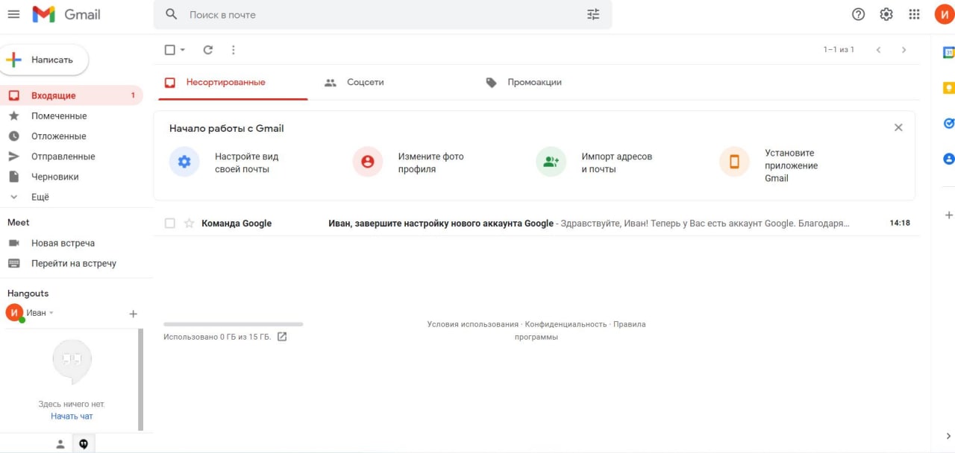Open the More actions three-dot menu
Screen dimensions: 955x453
coord(234,50)
